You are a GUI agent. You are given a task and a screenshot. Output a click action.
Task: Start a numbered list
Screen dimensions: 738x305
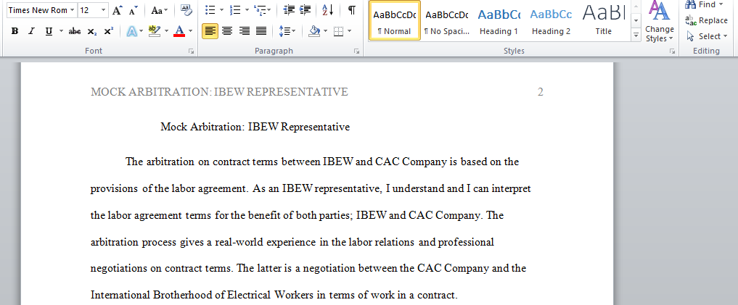[x=234, y=10]
